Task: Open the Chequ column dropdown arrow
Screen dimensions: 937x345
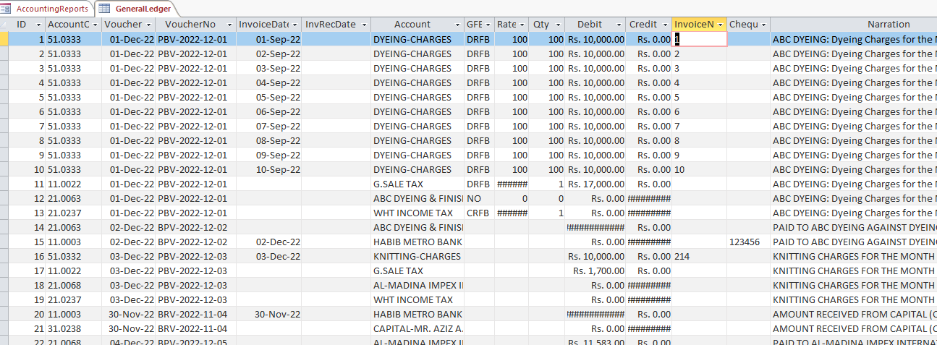Action: pyautogui.click(x=764, y=25)
